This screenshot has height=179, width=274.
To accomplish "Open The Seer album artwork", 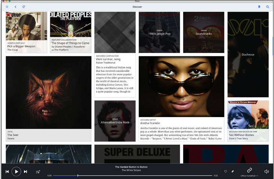I will coord(48,93).
